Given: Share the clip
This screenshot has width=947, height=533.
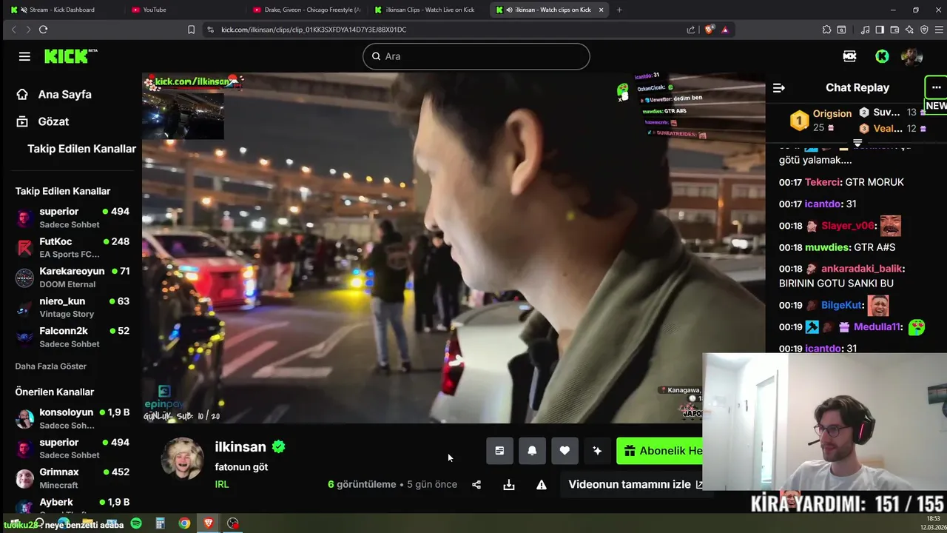Looking at the screenshot, I should click(476, 485).
